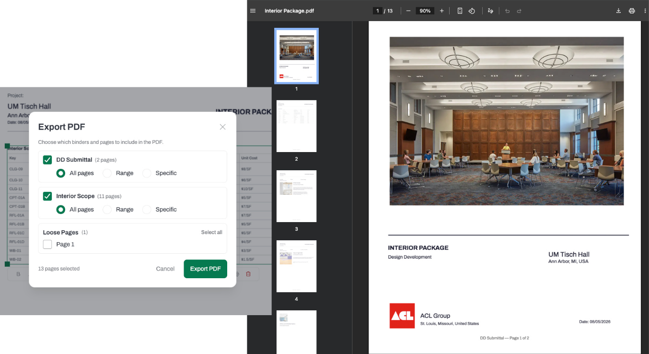Uncheck the DD Submittal binder checkbox
This screenshot has height=354, width=649.
(47, 160)
